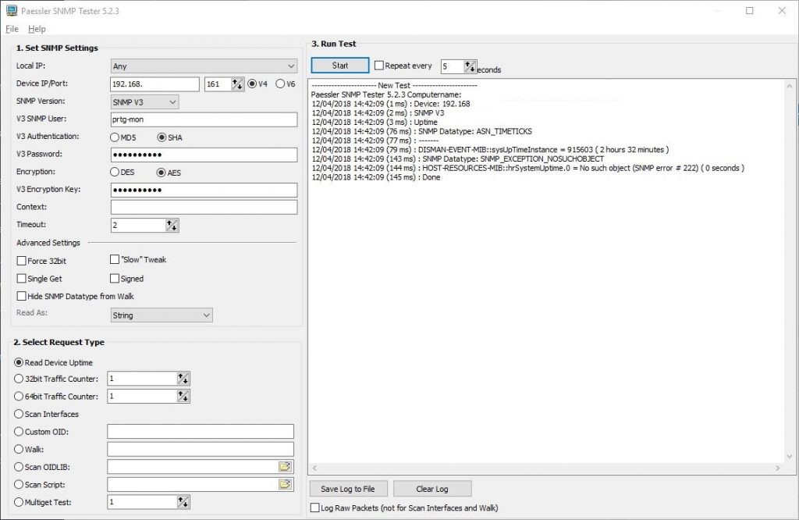Click the log line ending in "Done"
Viewport: 799px width, 520px height.
pyautogui.click(x=376, y=177)
